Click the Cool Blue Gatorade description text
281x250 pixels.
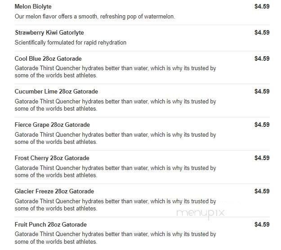click(115, 72)
